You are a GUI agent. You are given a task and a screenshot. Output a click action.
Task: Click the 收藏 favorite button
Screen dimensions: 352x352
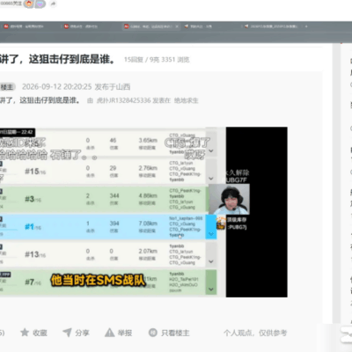[x=33, y=333]
